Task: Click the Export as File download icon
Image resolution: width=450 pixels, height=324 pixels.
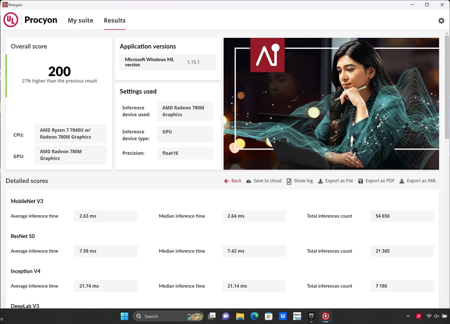Action: pyautogui.click(x=320, y=181)
